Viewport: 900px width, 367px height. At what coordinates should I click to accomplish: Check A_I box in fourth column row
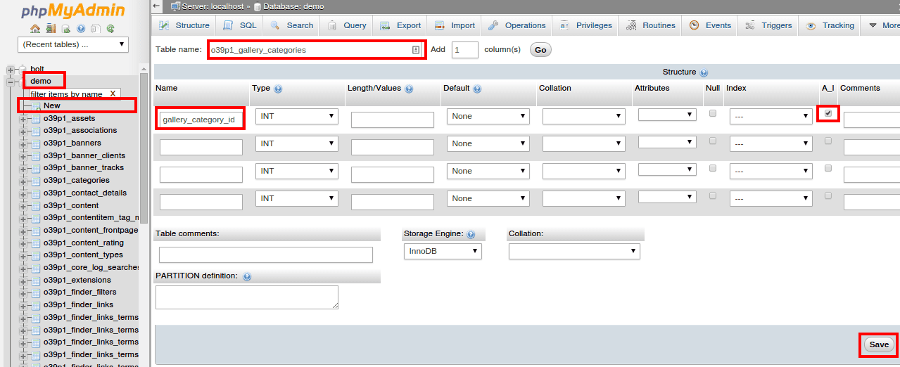point(828,195)
